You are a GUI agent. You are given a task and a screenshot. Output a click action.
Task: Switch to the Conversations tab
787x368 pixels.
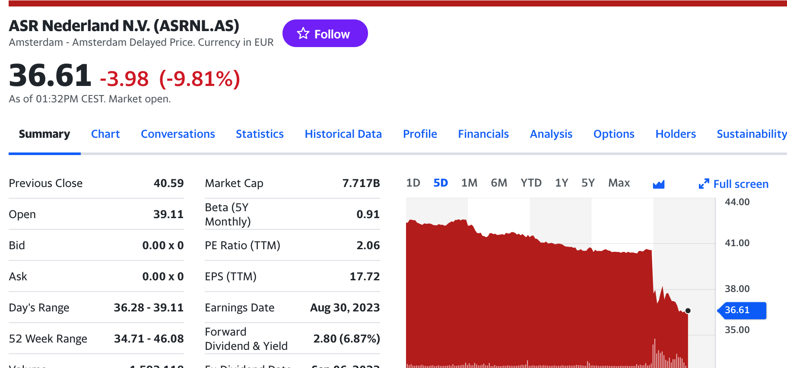point(178,134)
